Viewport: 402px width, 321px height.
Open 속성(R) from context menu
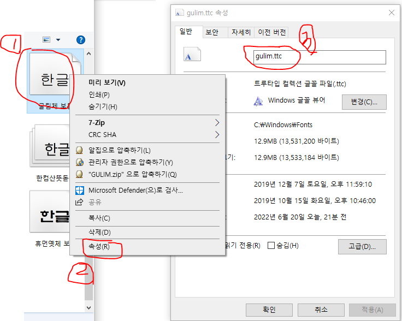(x=147, y=246)
